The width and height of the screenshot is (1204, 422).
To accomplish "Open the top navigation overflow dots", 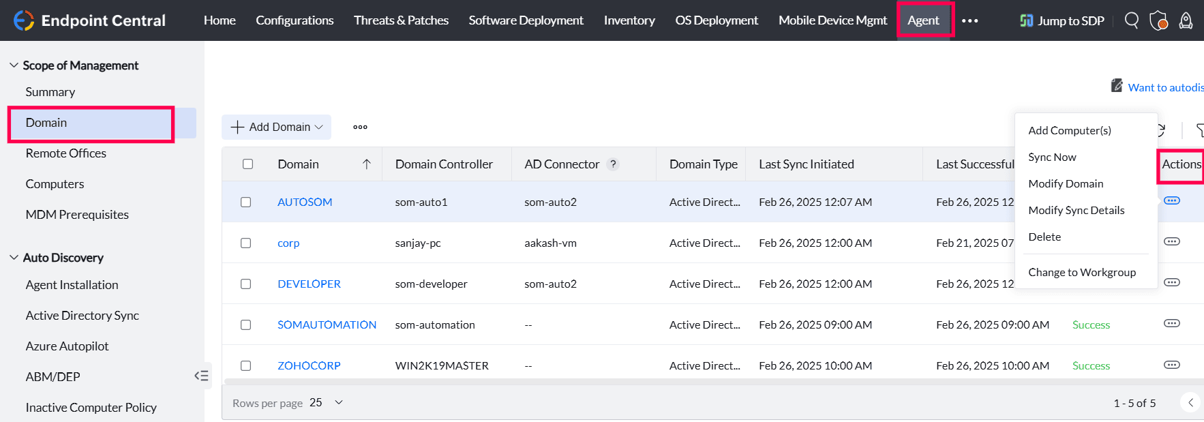I will (969, 20).
